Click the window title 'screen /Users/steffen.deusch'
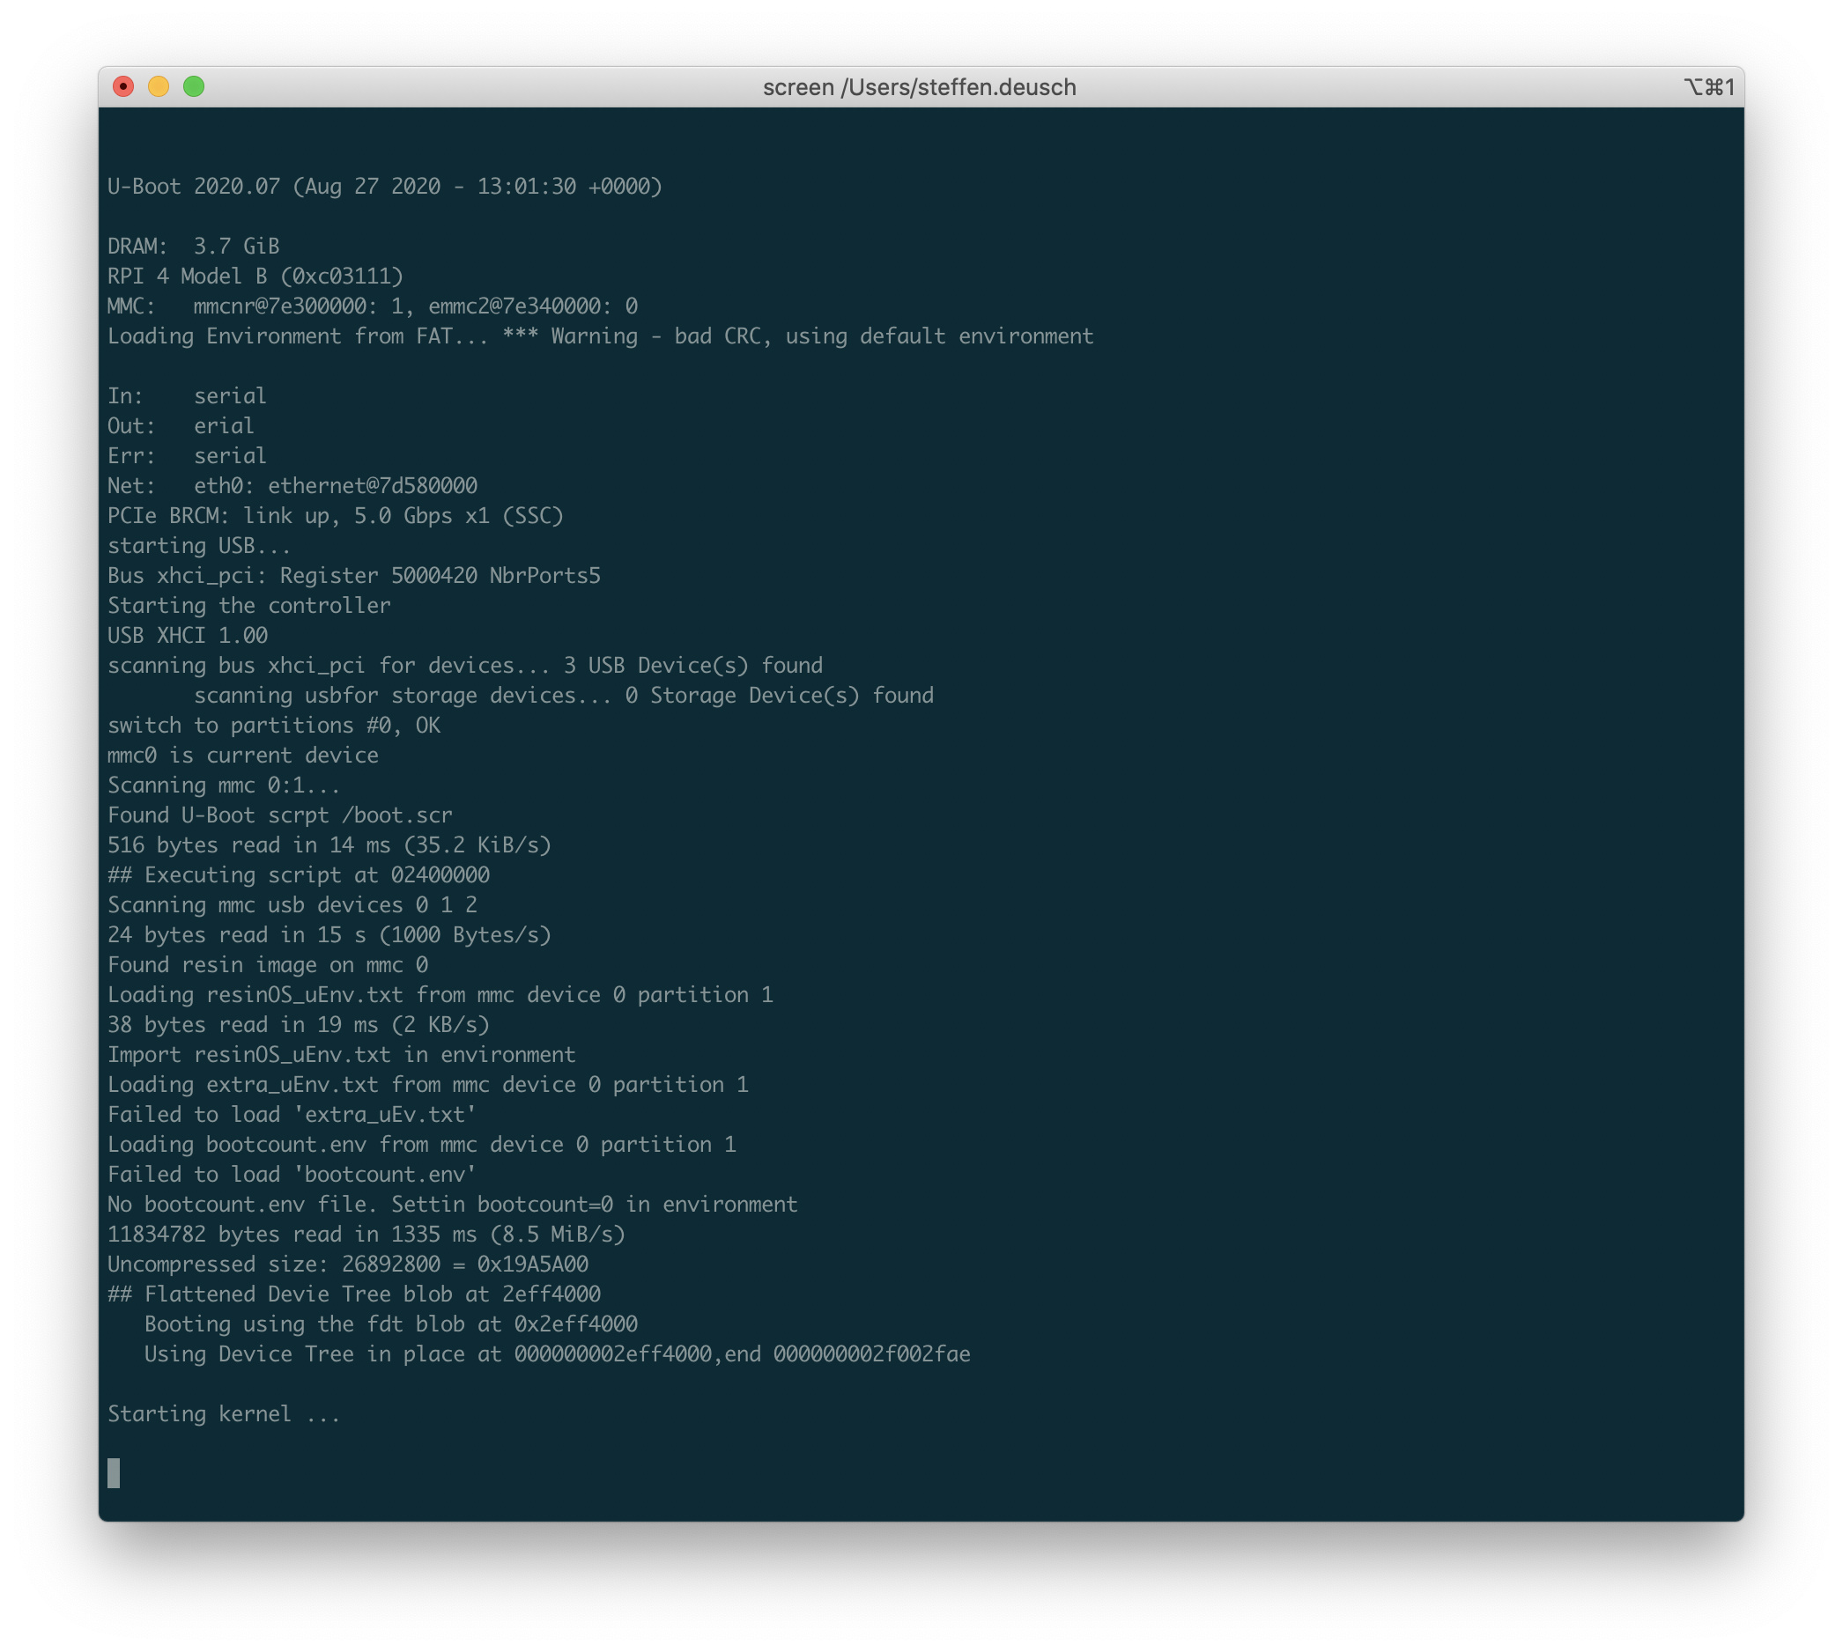 pos(920,87)
